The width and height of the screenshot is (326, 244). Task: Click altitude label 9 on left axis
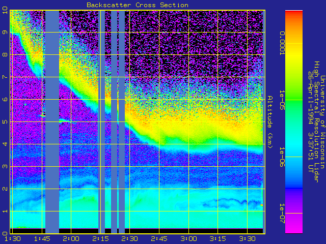point(5,32)
